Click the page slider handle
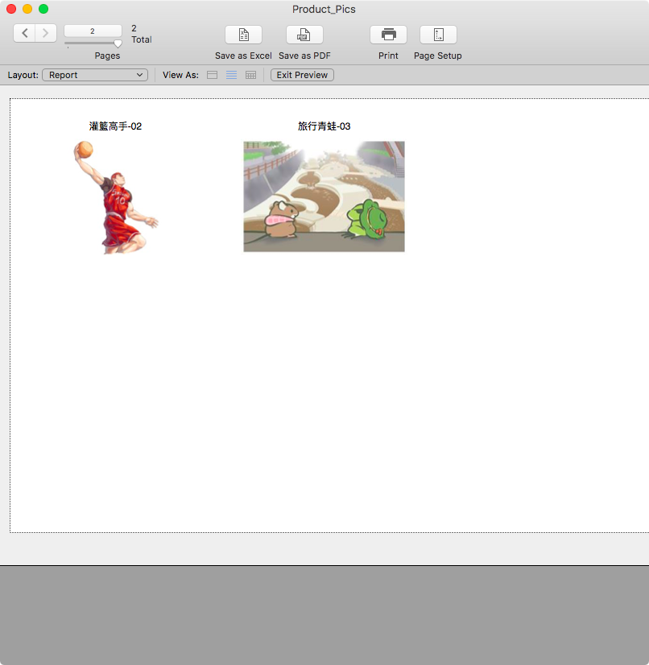649x665 pixels. [x=118, y=43]
